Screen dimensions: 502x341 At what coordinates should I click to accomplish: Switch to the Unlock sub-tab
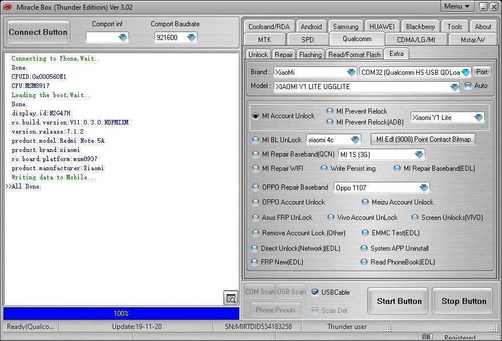[x=258, y=55]
